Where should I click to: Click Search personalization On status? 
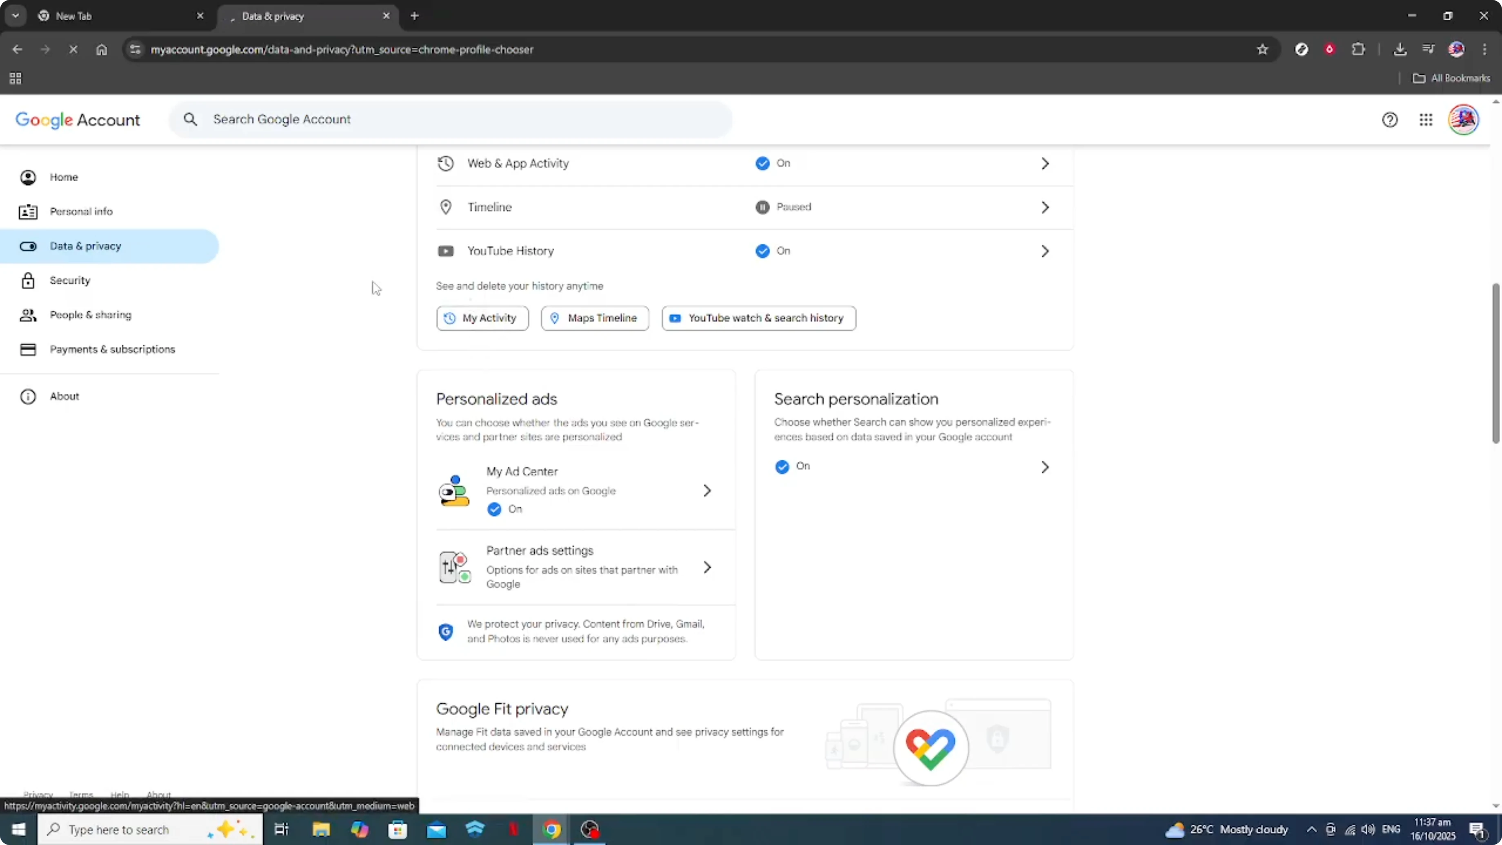[x=792, y=467]
